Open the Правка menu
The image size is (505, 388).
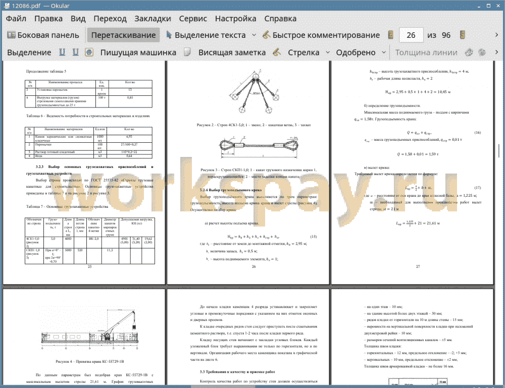(x=48, y=19)
